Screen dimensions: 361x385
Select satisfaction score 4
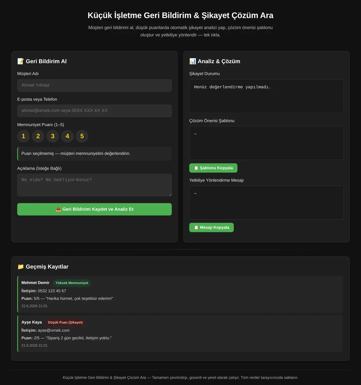coord(67,136)
